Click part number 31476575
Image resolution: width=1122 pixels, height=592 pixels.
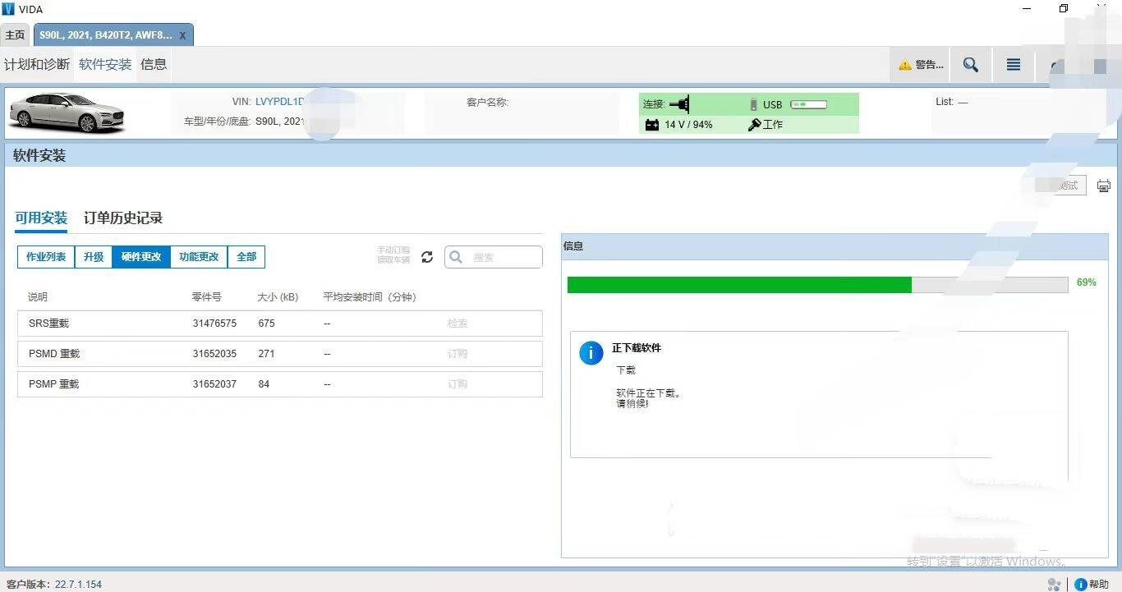pos(214,324)
